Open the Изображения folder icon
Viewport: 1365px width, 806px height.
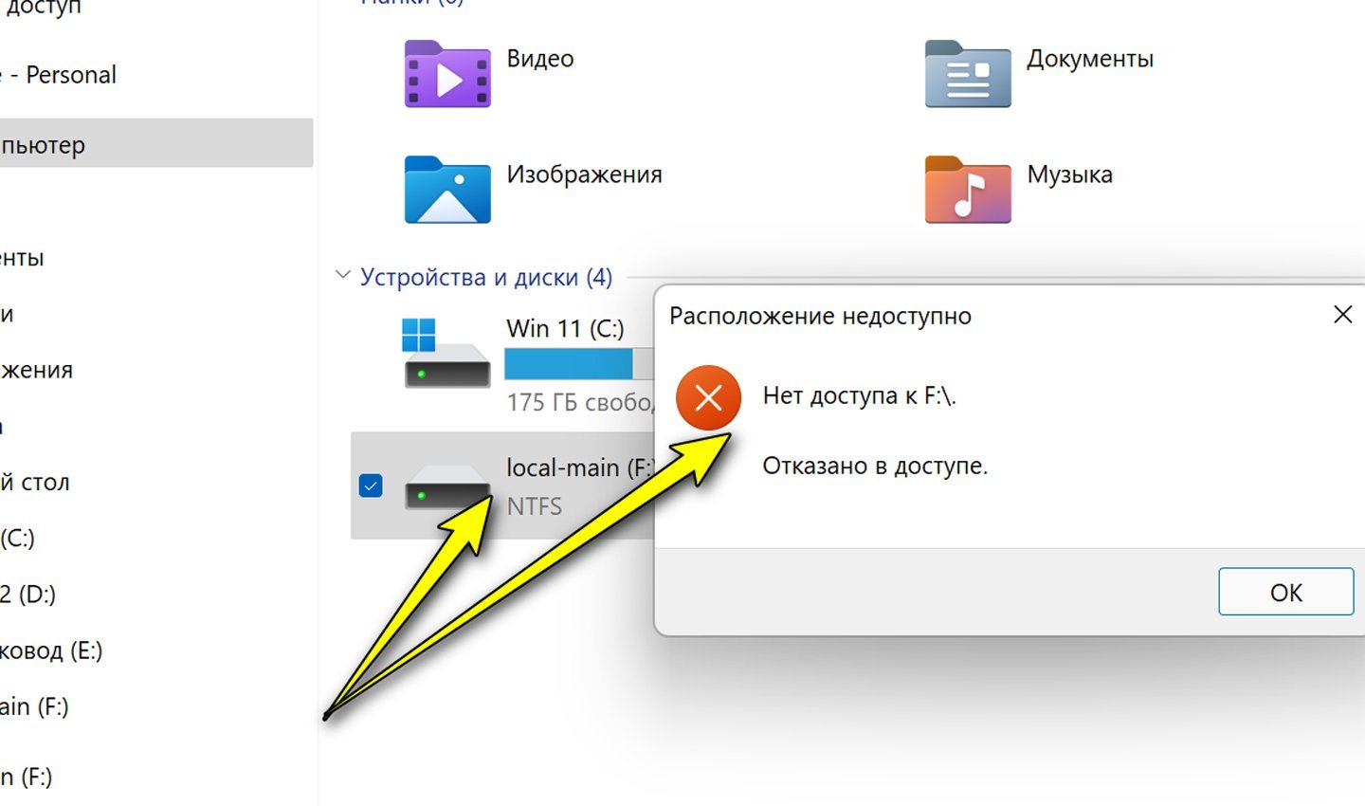tap(447, 190)
